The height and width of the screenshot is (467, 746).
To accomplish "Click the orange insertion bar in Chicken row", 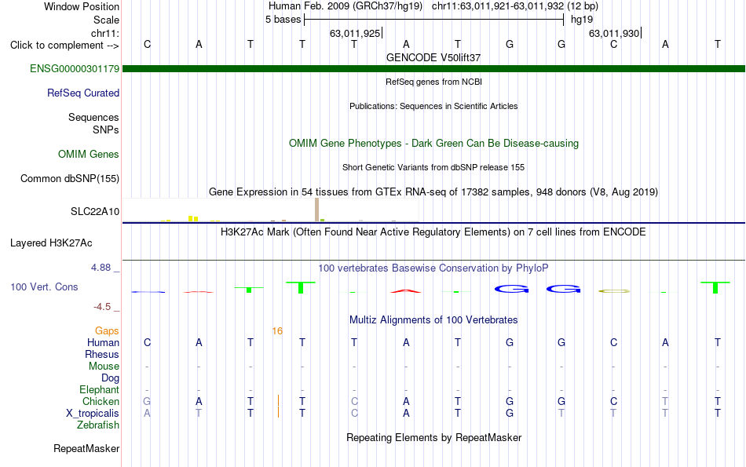I will (278, 401).
